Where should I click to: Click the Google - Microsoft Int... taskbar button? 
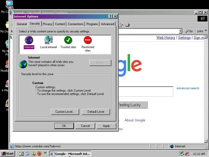[x=71, y=154]
